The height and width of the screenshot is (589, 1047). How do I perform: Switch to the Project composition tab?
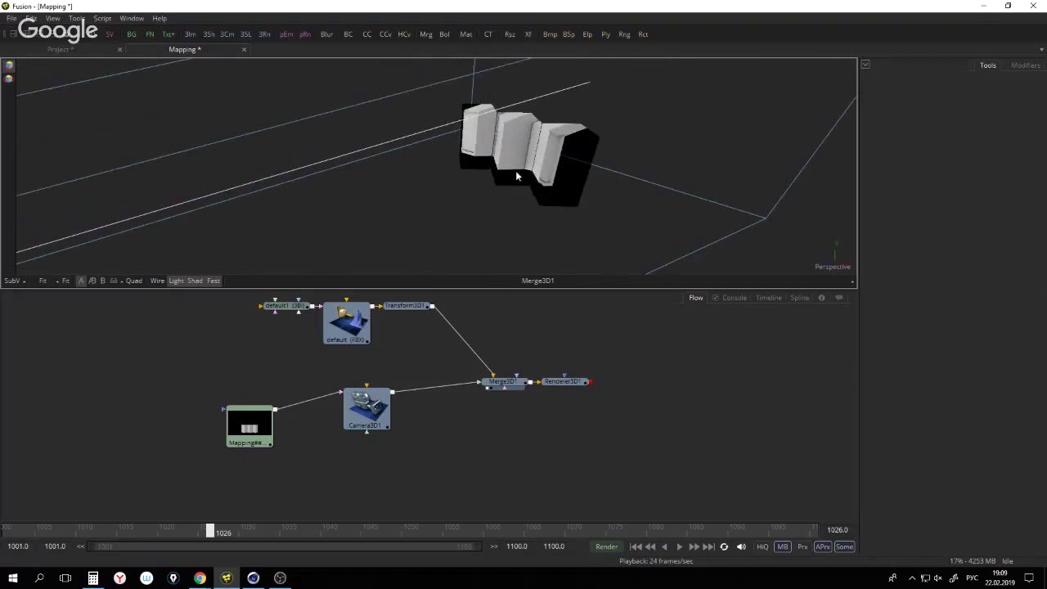point(60,49)
